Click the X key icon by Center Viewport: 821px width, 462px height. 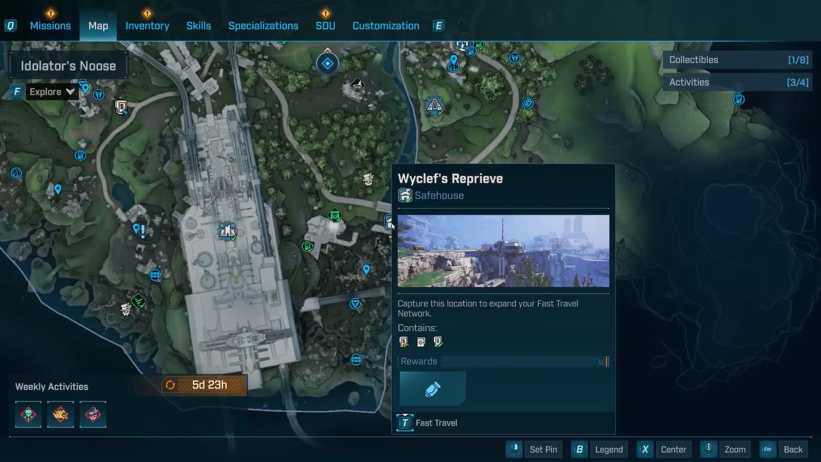coord(645,449)
